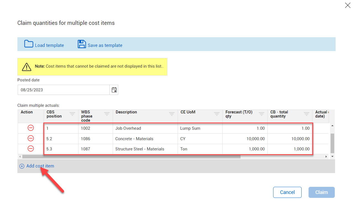Open CBS position column filter
This screenshot has height=210, width=353.
coord(72,114)
